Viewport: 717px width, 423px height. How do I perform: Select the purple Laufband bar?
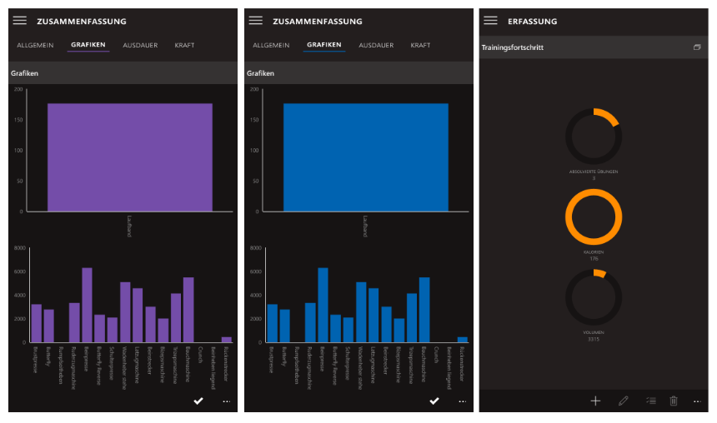point(130,157)
